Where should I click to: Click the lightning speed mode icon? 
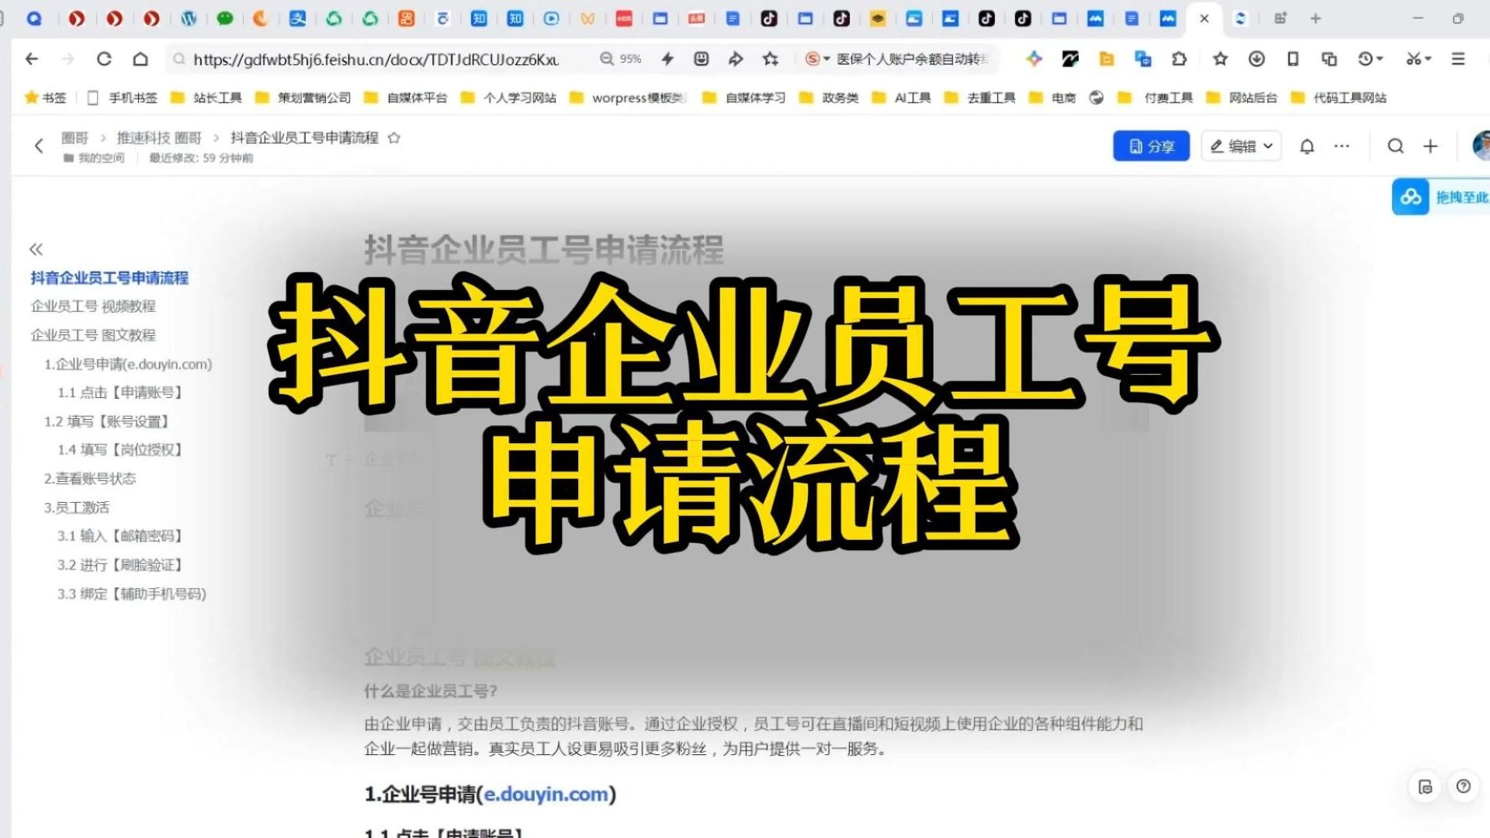click(667, 59)
